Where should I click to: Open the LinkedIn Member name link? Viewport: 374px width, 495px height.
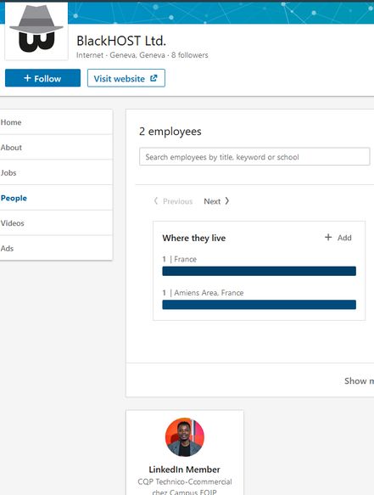click(185, 470)
